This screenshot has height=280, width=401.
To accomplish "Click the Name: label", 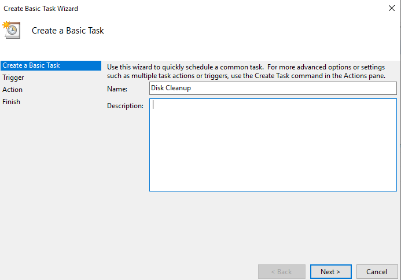I will 117,89.
